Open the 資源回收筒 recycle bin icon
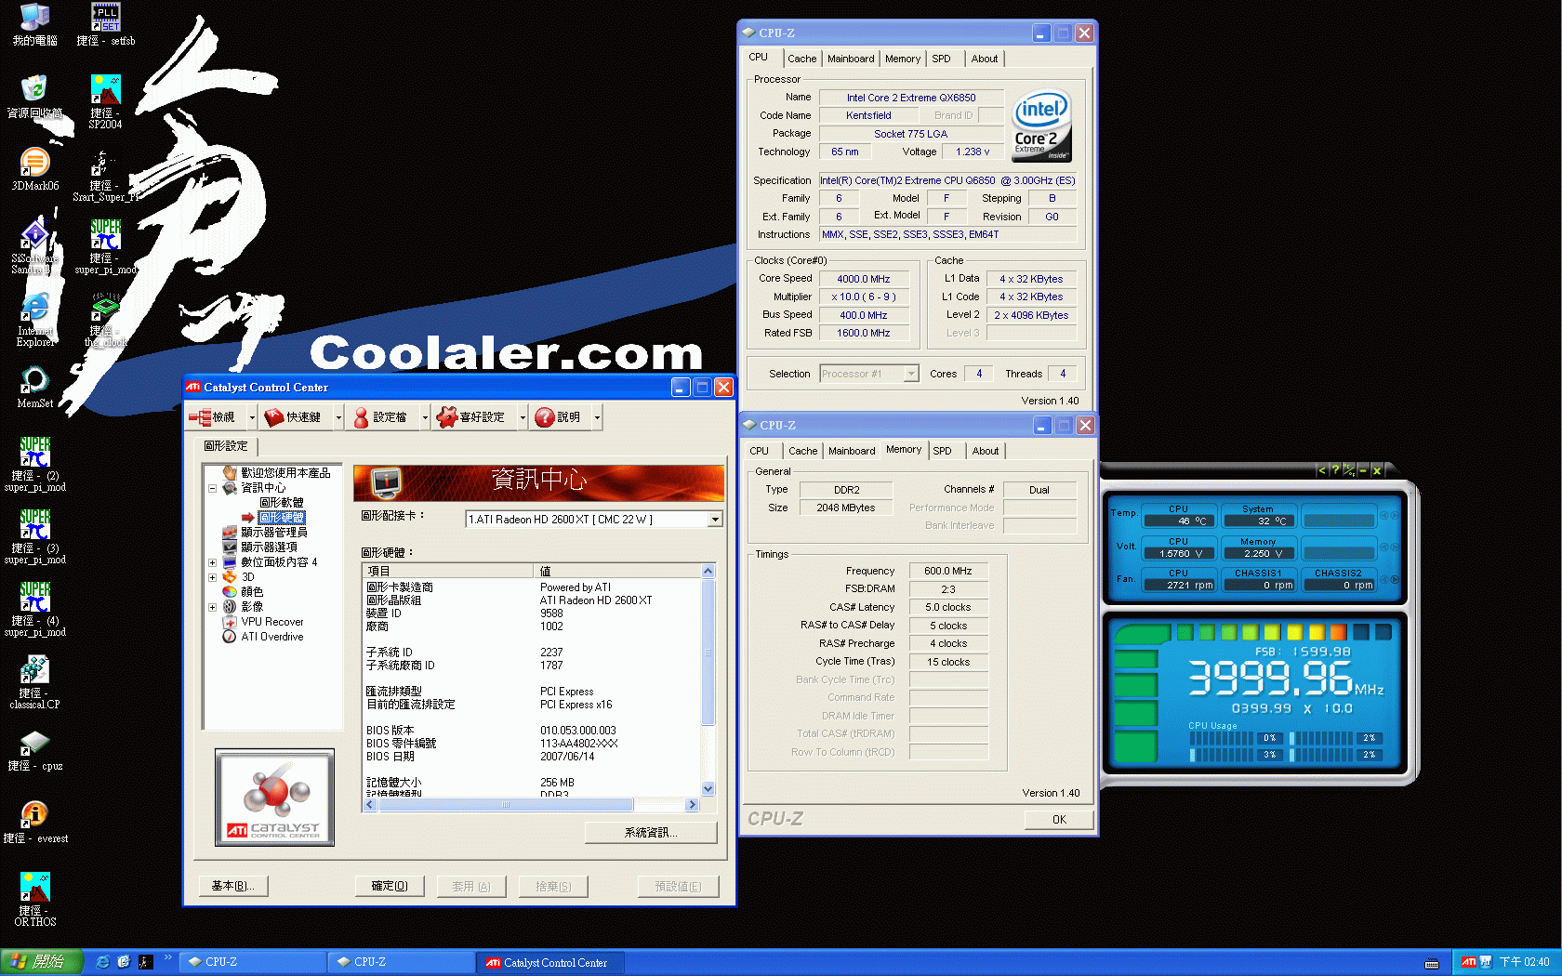This screenshot has height=976, width=1562. (x=34, y=97)
